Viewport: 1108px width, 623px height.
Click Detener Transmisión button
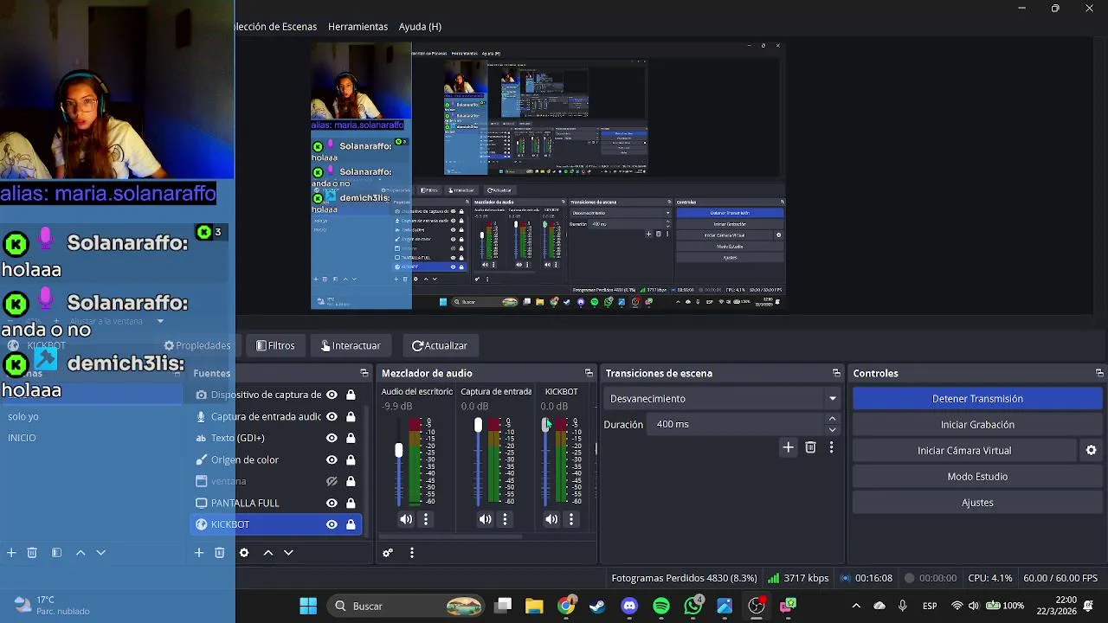(x=977, y=399)
